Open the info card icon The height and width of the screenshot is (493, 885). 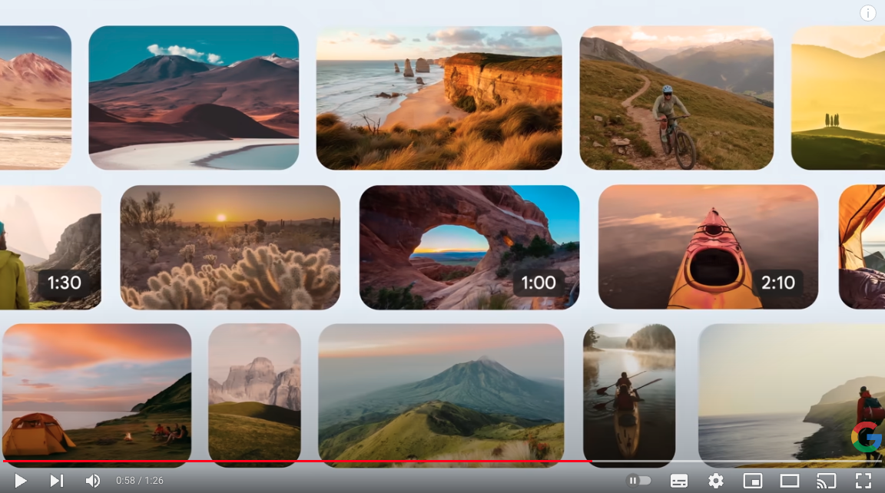click(x=868, y=13)
